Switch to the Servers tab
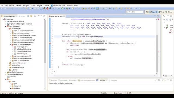Viewport: 174px width, 98px height. (x=73, y=81)
